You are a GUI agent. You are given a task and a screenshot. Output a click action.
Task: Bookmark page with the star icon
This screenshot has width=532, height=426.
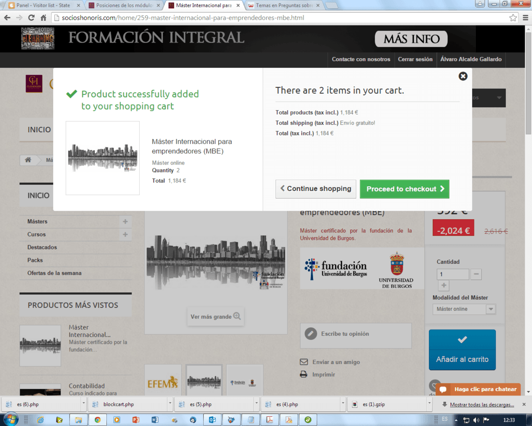coord(513,17)
